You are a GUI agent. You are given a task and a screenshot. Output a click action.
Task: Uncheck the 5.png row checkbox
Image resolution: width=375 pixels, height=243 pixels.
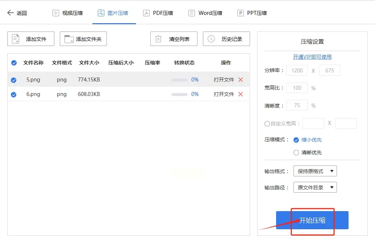(x=14, y=80)
